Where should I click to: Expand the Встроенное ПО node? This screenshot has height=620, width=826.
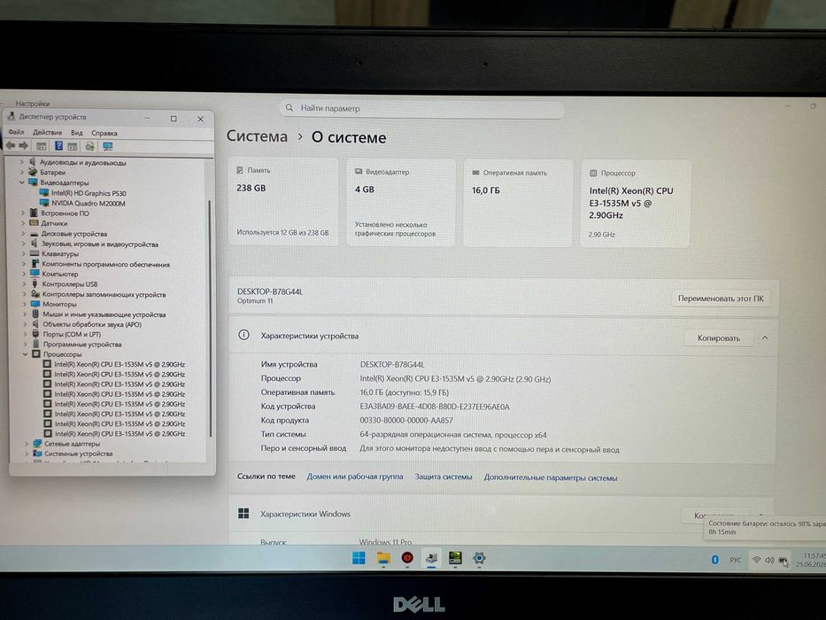[23, 213]
